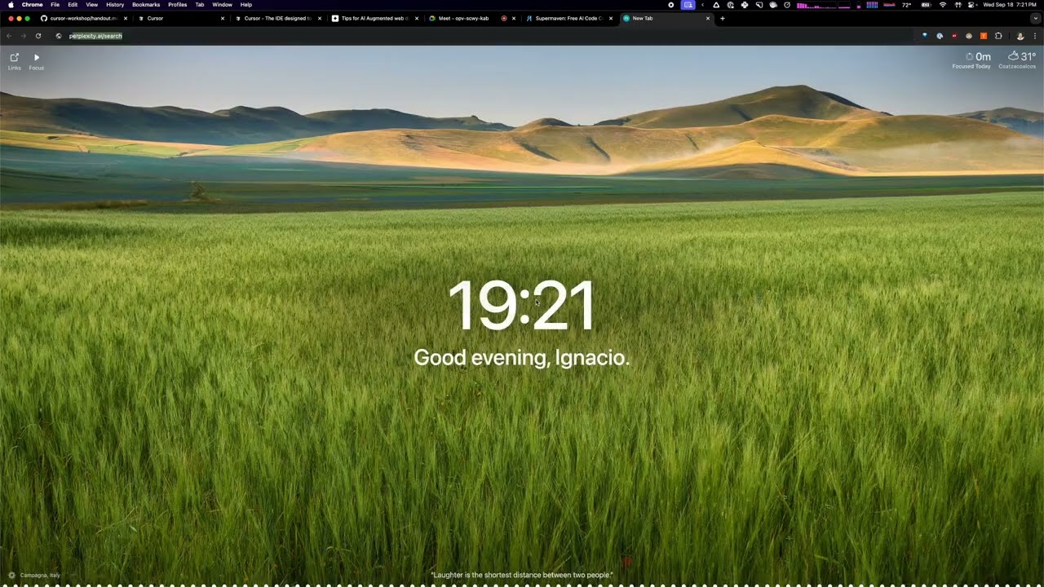This screenshot has width=1044, height=587.
Task: Click the Laughter quote at bottom
Action: [x=522, y=576]
